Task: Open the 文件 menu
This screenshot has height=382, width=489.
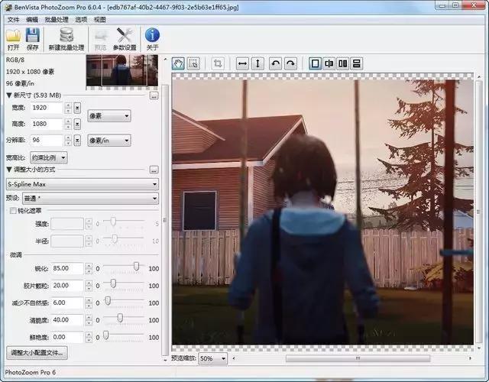Action: coord(13,20)
